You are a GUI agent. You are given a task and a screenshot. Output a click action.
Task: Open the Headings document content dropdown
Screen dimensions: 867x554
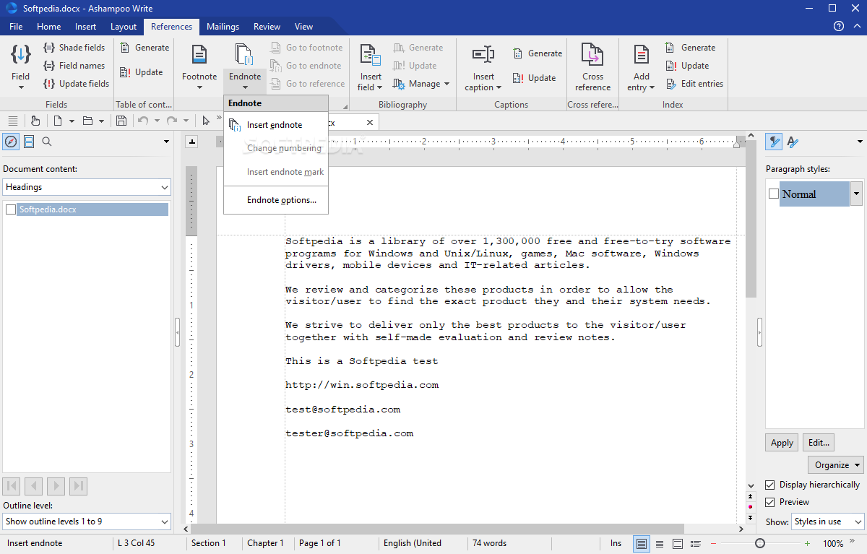87,187
